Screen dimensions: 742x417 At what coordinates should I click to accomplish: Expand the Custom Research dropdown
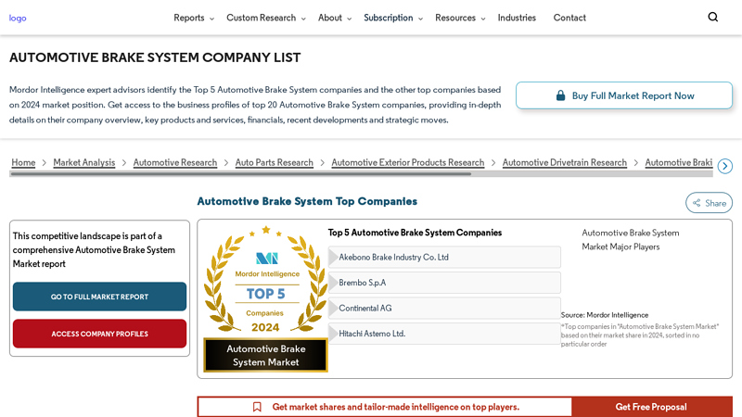[x=266, y=18]
